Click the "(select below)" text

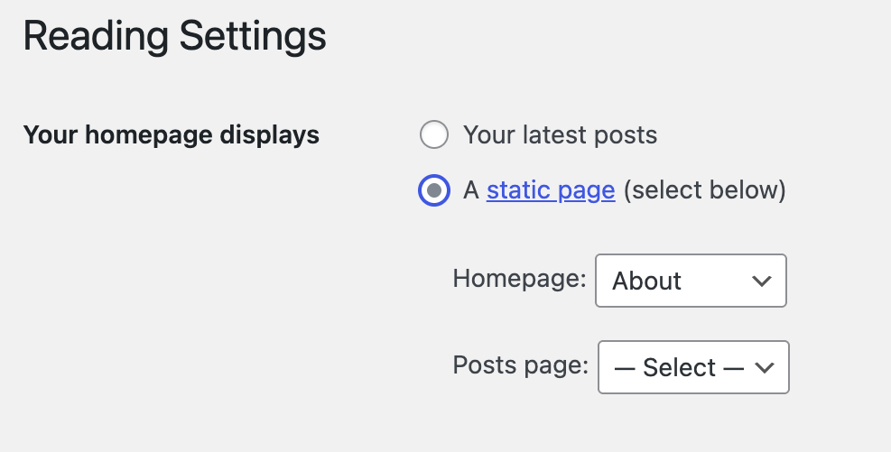[704, 190]
